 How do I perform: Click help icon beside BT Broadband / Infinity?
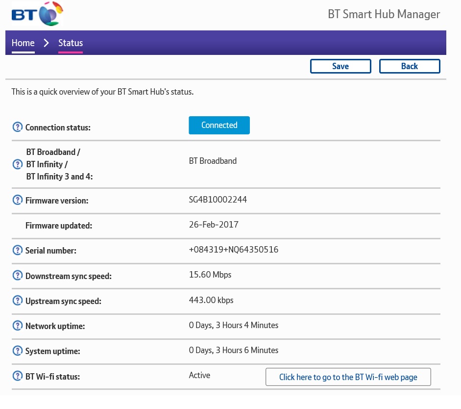(x=17, y=164)
